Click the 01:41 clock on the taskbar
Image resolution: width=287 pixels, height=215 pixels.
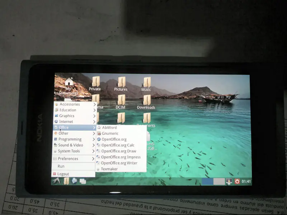coord(246,181)
